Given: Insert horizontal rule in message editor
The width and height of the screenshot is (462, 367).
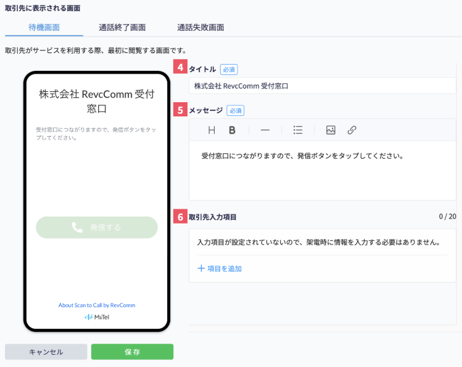Looking at the screenshot, I should tap(265, 130).
